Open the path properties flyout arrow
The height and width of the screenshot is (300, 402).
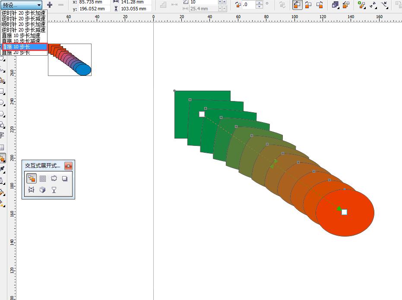coord(384,5)
